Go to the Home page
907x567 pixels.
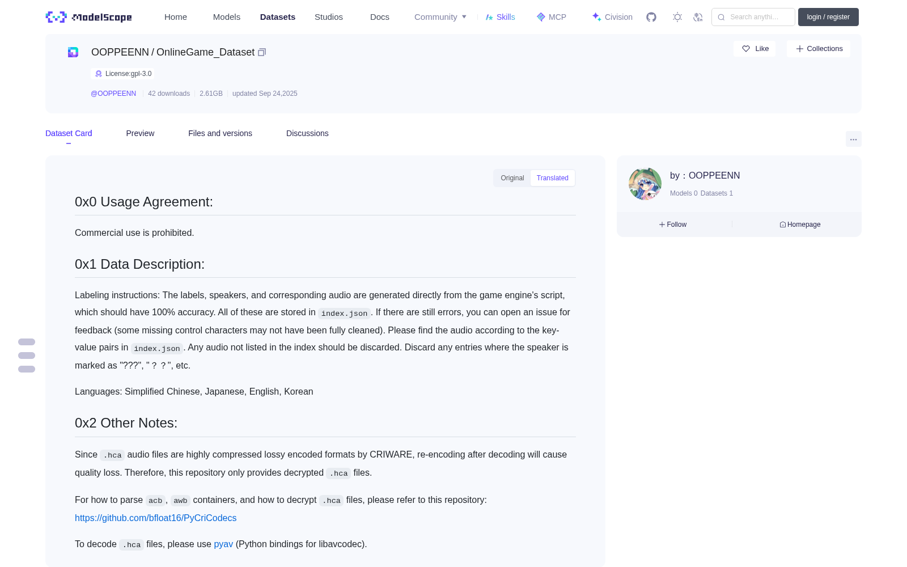pos(176,17)
